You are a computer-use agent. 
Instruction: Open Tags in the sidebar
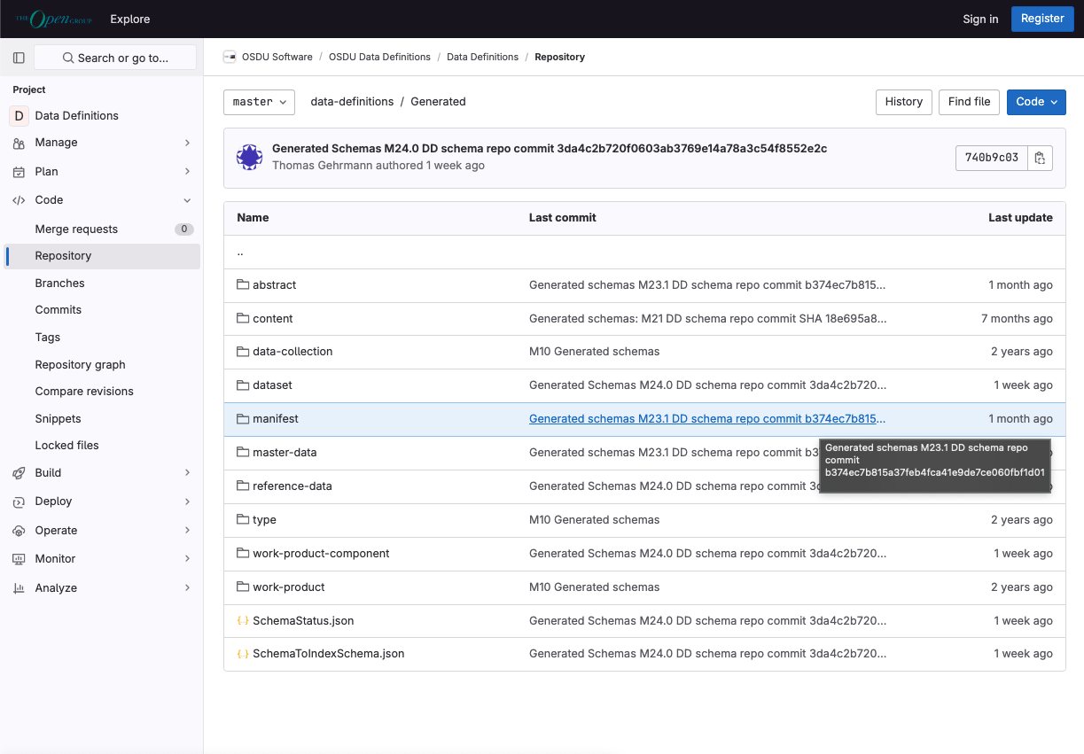[x=102, y=338]
